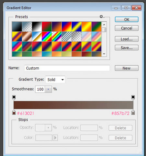Select the right color stop #857b72
146x156 pixels.
pos(133,112)
